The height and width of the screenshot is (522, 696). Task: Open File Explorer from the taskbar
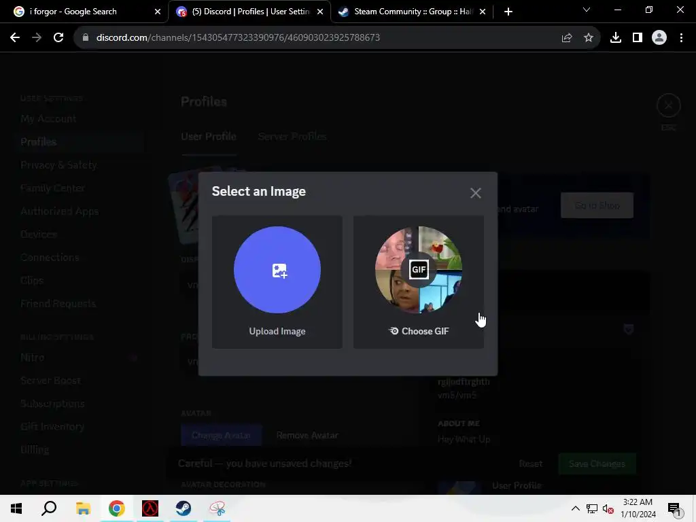point(83,508)
